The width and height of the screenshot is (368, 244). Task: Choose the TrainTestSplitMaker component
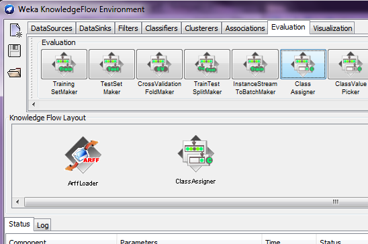[x=207, y=64]
